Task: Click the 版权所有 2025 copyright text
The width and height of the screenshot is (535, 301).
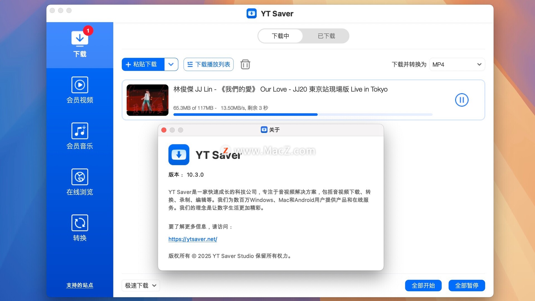Action: click(230, 256)
